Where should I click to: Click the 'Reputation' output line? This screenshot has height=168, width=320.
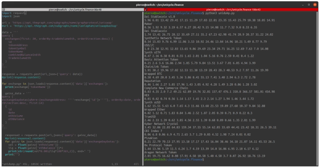[152, 81]
